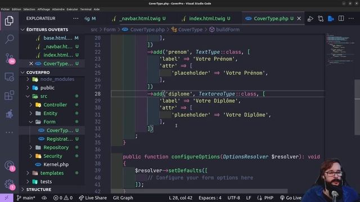Change file encoding UTF-8
This screenshot has width=360, height=202.
(234, 198)
